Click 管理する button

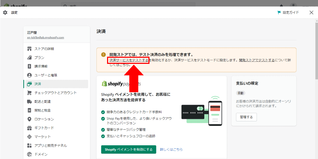(246, 117)
